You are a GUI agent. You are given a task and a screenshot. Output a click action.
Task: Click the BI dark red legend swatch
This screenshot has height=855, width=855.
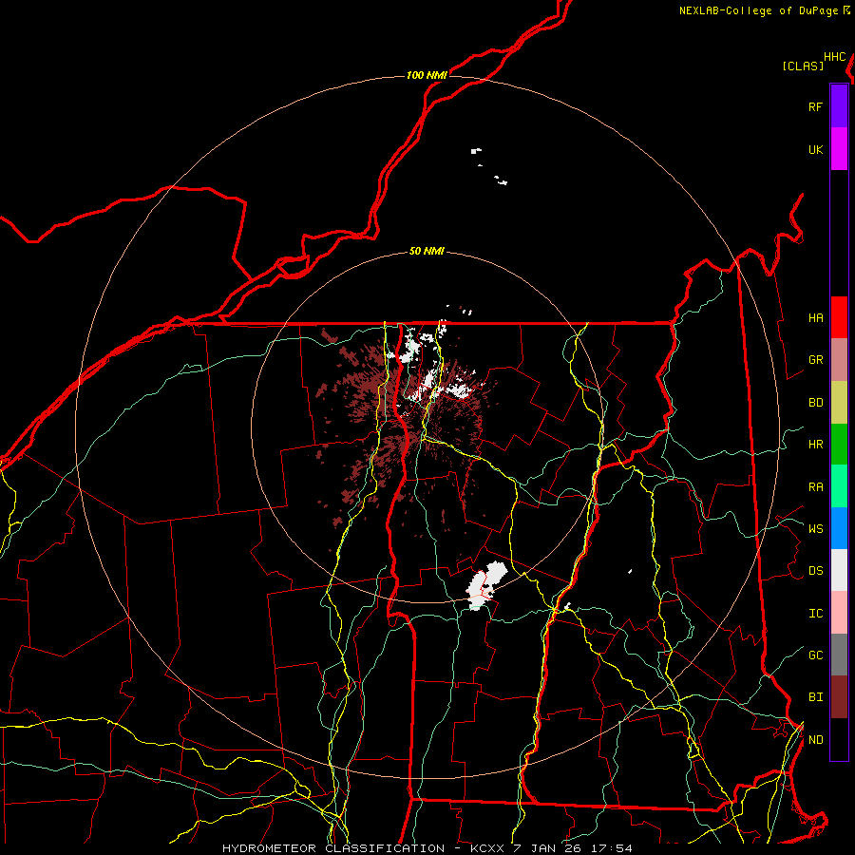click(x=839, y=697)
